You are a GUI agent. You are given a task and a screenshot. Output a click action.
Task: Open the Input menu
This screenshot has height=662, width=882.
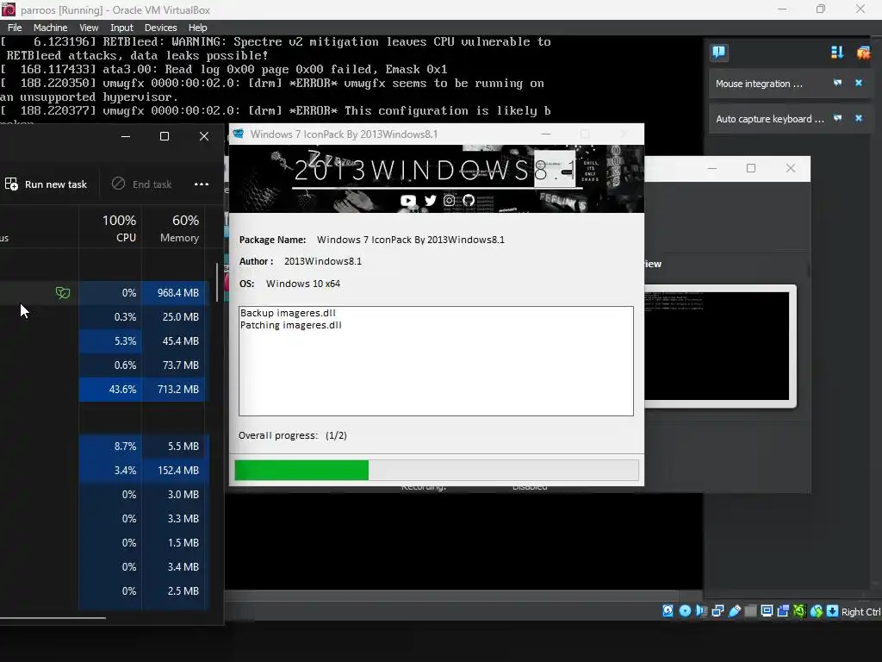[121, 28]
